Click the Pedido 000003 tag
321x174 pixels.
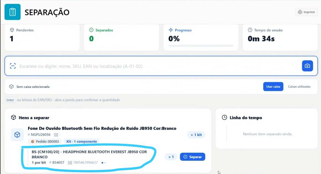click(x=45, y=141)
